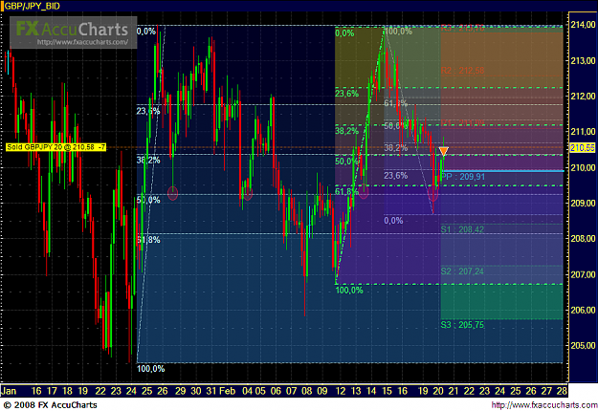
Task: Click the green 0,0% Fibonacci label
Action: click(x=344, y=33)
